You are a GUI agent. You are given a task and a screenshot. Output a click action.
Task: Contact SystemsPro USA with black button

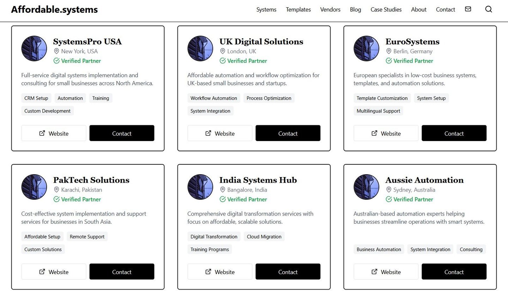pyautogui.click(x=122, y=133)
